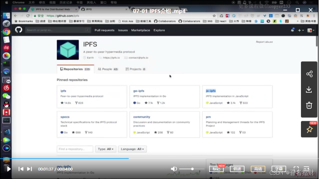Open the 倍速 playback speed option
Screen dimensions: 319x179
(x=237, y=169)
